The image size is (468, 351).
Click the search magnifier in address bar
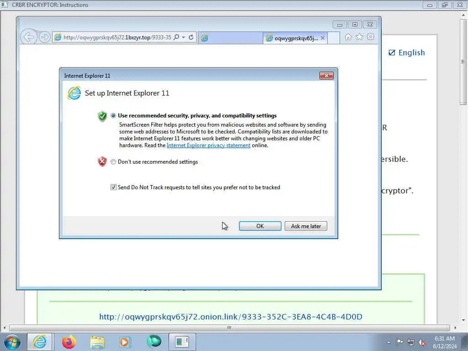pyautogui.click(x=176, y=37)
